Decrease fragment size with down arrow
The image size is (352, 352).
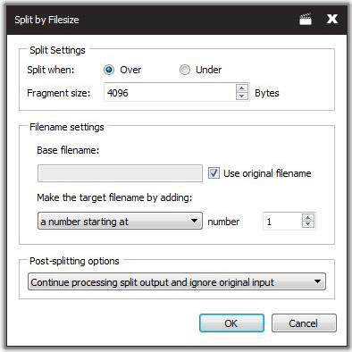coord(242,96)
